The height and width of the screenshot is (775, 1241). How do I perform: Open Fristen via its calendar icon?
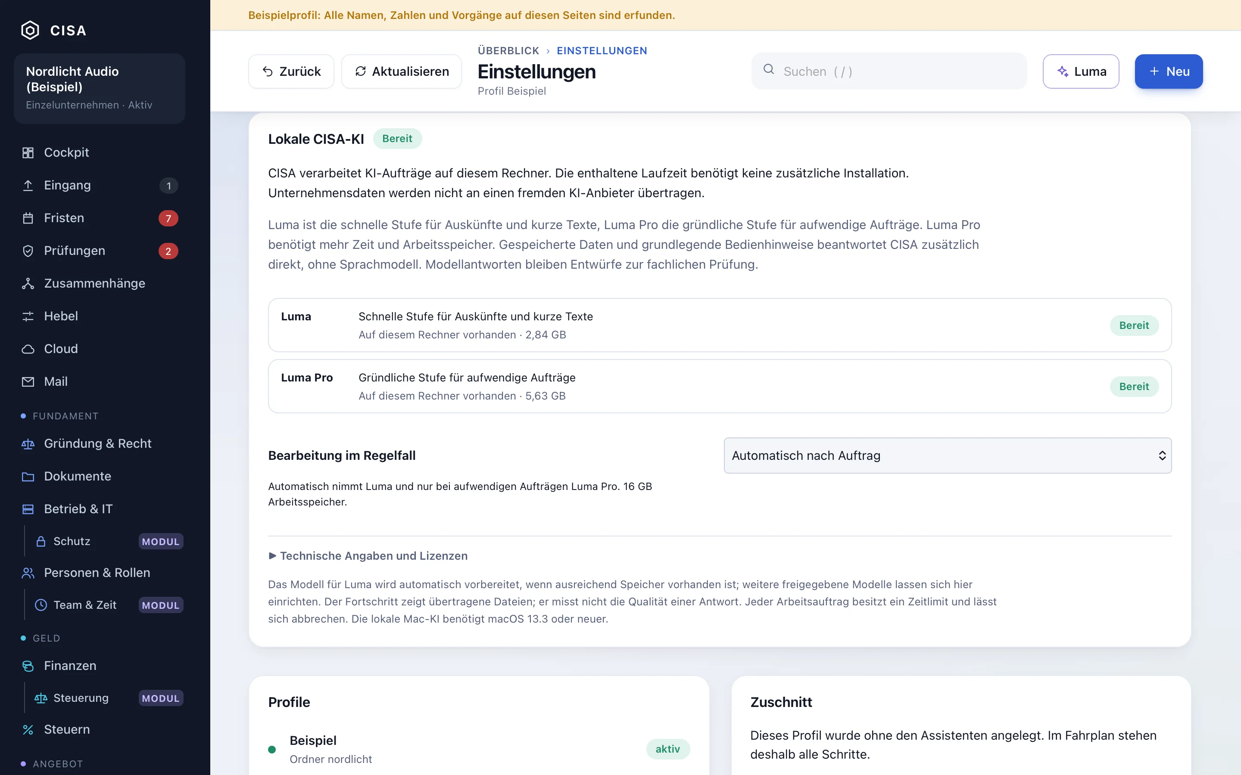tap(28, 218)
